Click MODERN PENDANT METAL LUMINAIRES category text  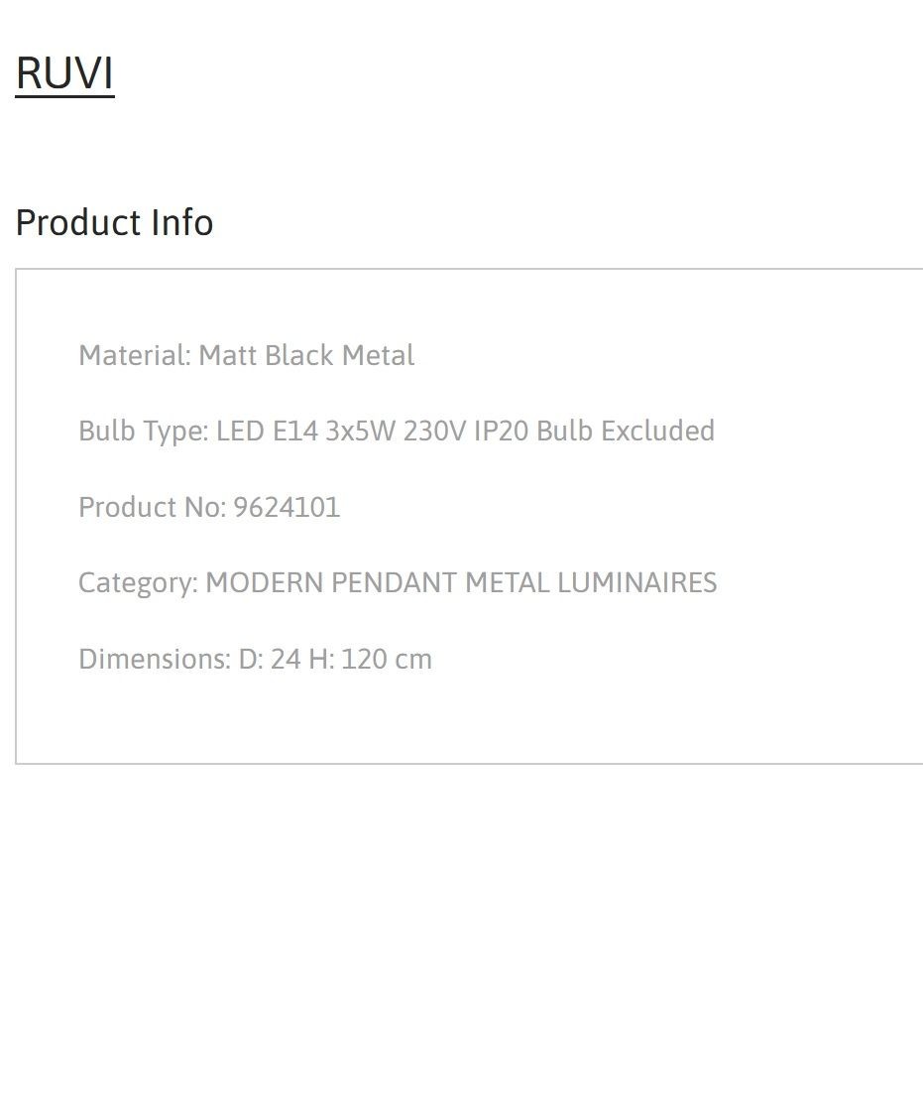461,582
